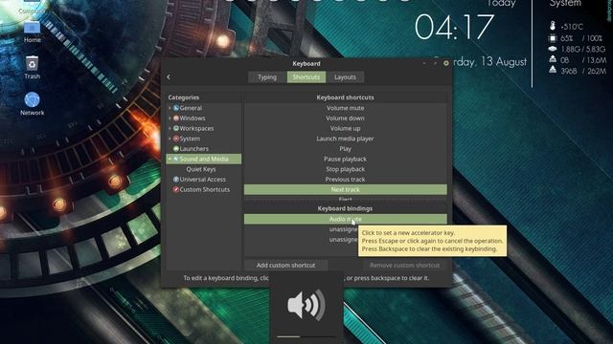Screen dimensions: 613x344
Task: Expand the Windows category arrow
Action: tap(170, 118)
